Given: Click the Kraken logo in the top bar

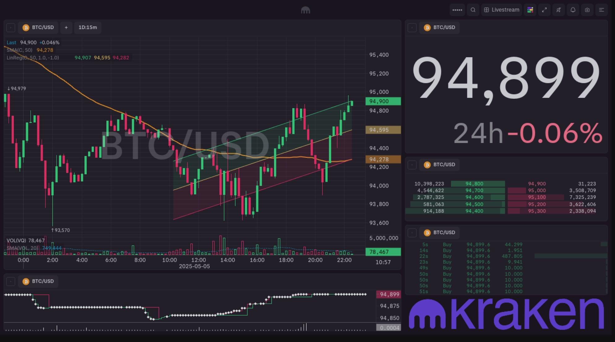Looking at the screenshot, I should (x=305, y=10).
